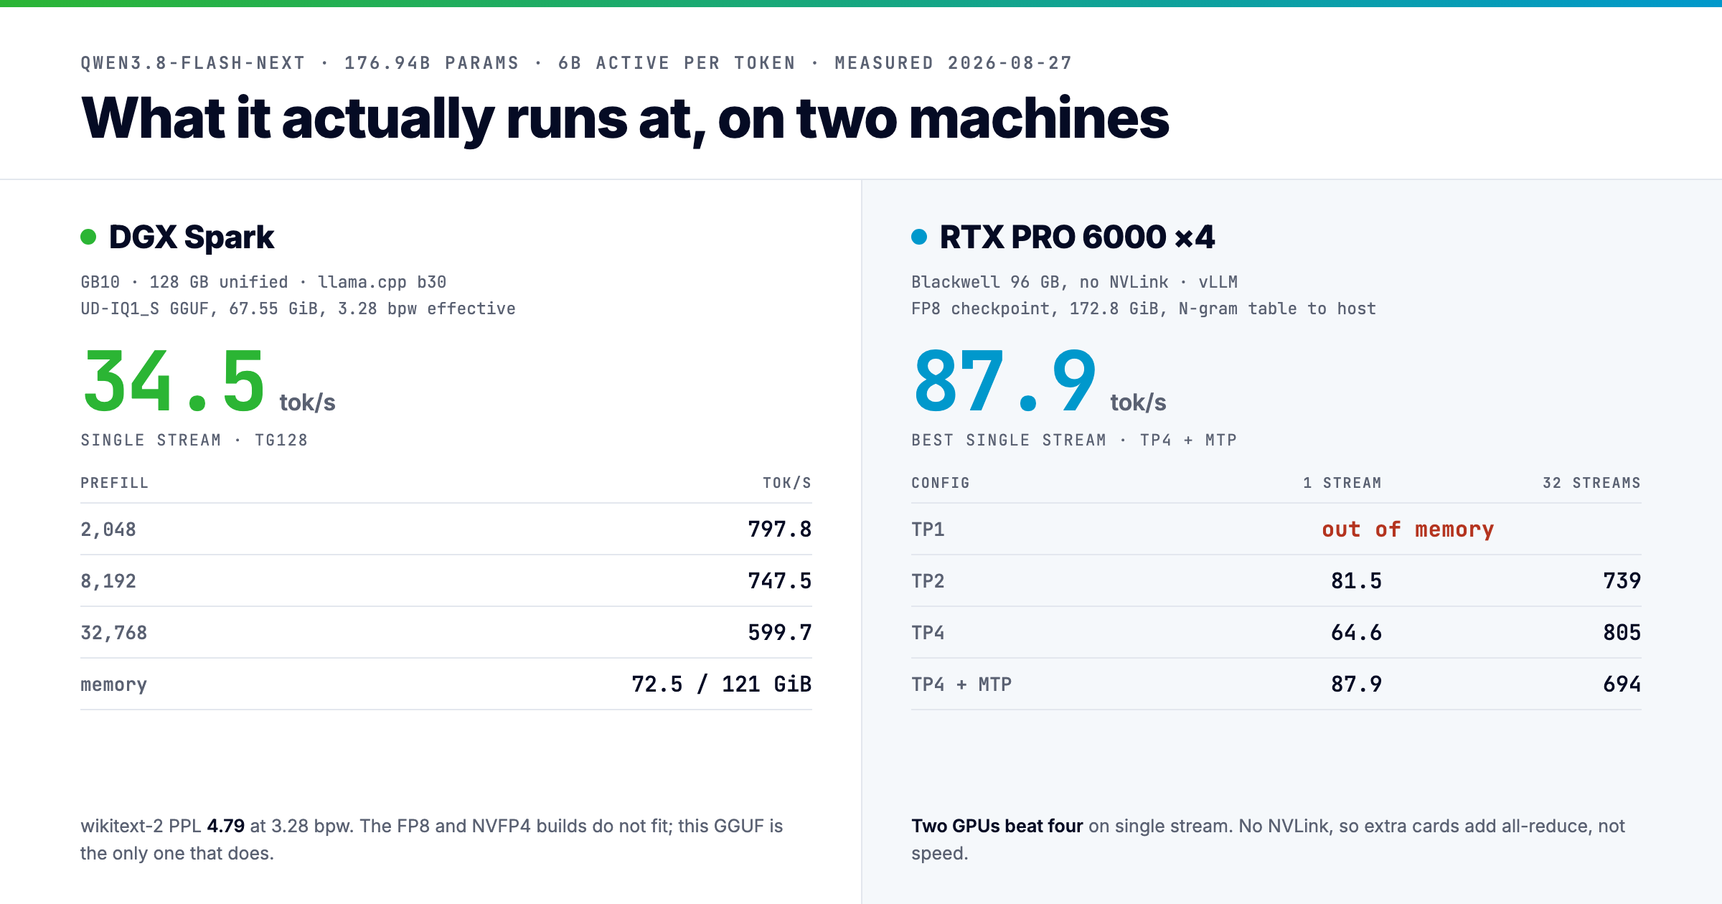Select the 8,192 prefill row label

108,581
